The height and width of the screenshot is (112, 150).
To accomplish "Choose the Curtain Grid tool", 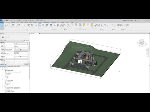I will [43, 26].
